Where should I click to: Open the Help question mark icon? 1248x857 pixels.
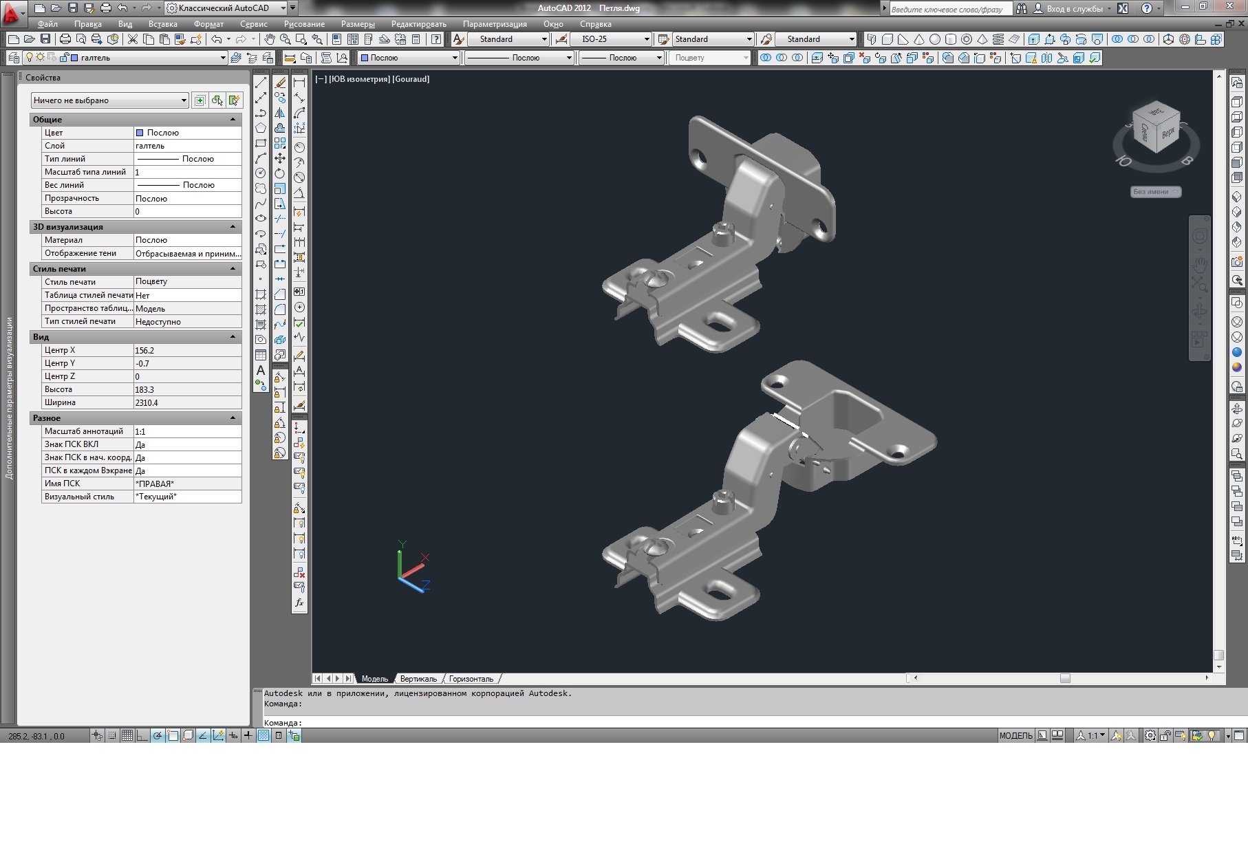click(435, 39)
